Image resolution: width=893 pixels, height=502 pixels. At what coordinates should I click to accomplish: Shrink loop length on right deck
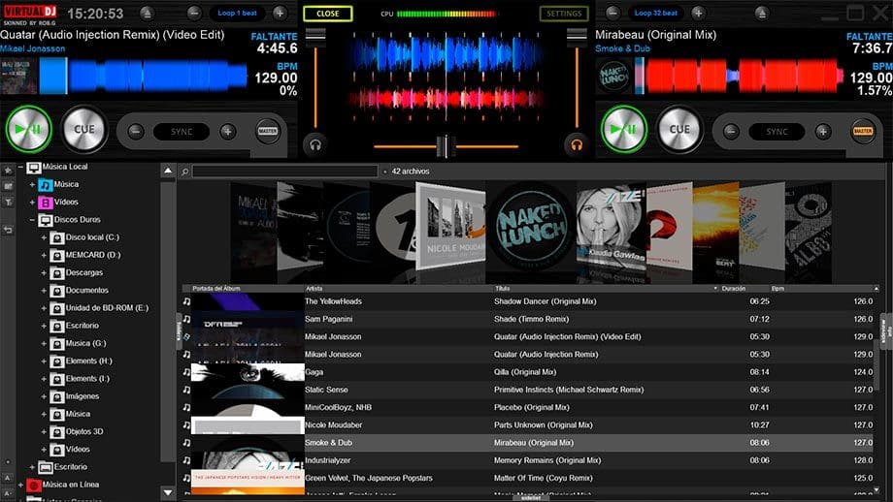click(612, 13)
